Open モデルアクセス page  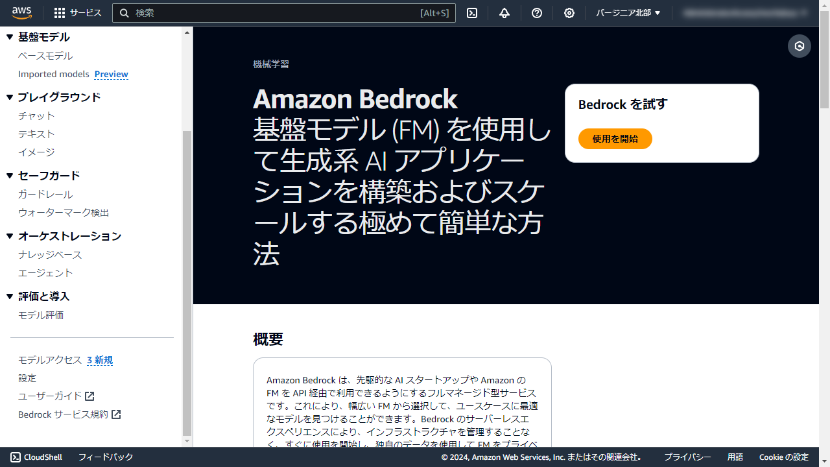click(x=50, y=360)
